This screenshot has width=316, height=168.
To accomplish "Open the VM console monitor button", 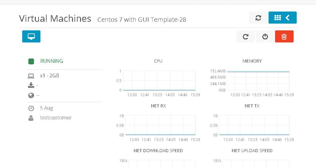I will click(x=31, y=36).
